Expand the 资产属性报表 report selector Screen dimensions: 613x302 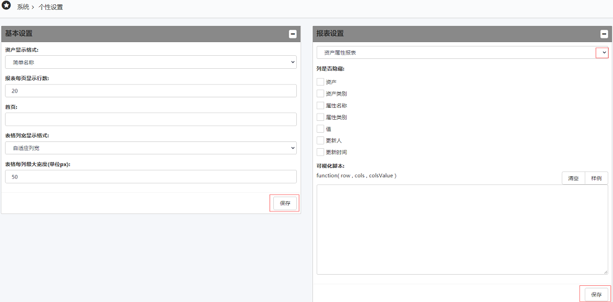tap(602, 53)
